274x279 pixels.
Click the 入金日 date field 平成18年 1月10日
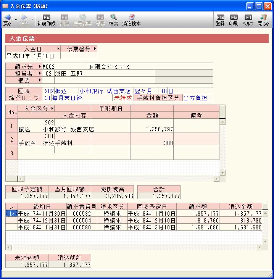point(33,56)
